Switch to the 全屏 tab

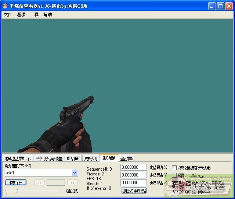coord(126,158)
